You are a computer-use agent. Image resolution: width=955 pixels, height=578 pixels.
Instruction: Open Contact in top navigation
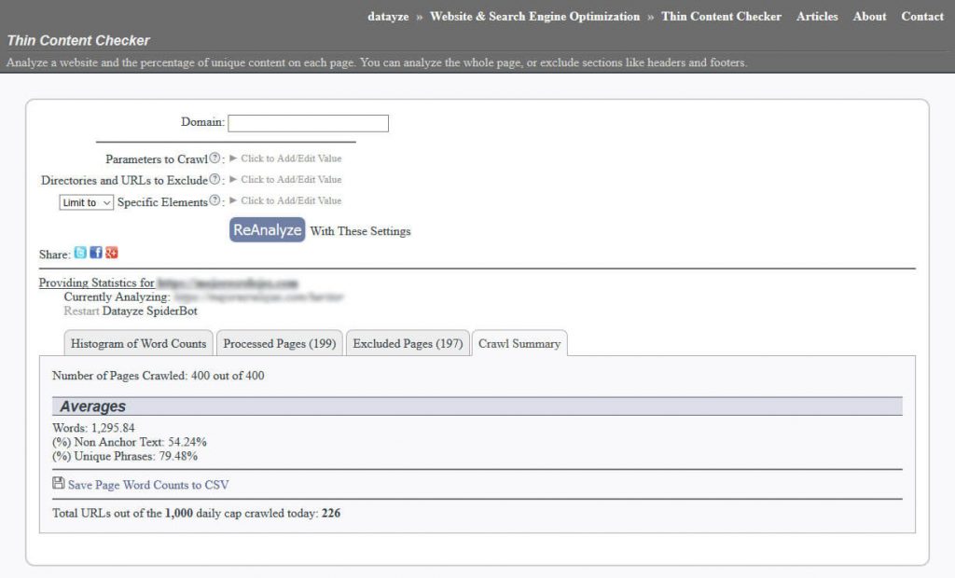tap(922, 17)
